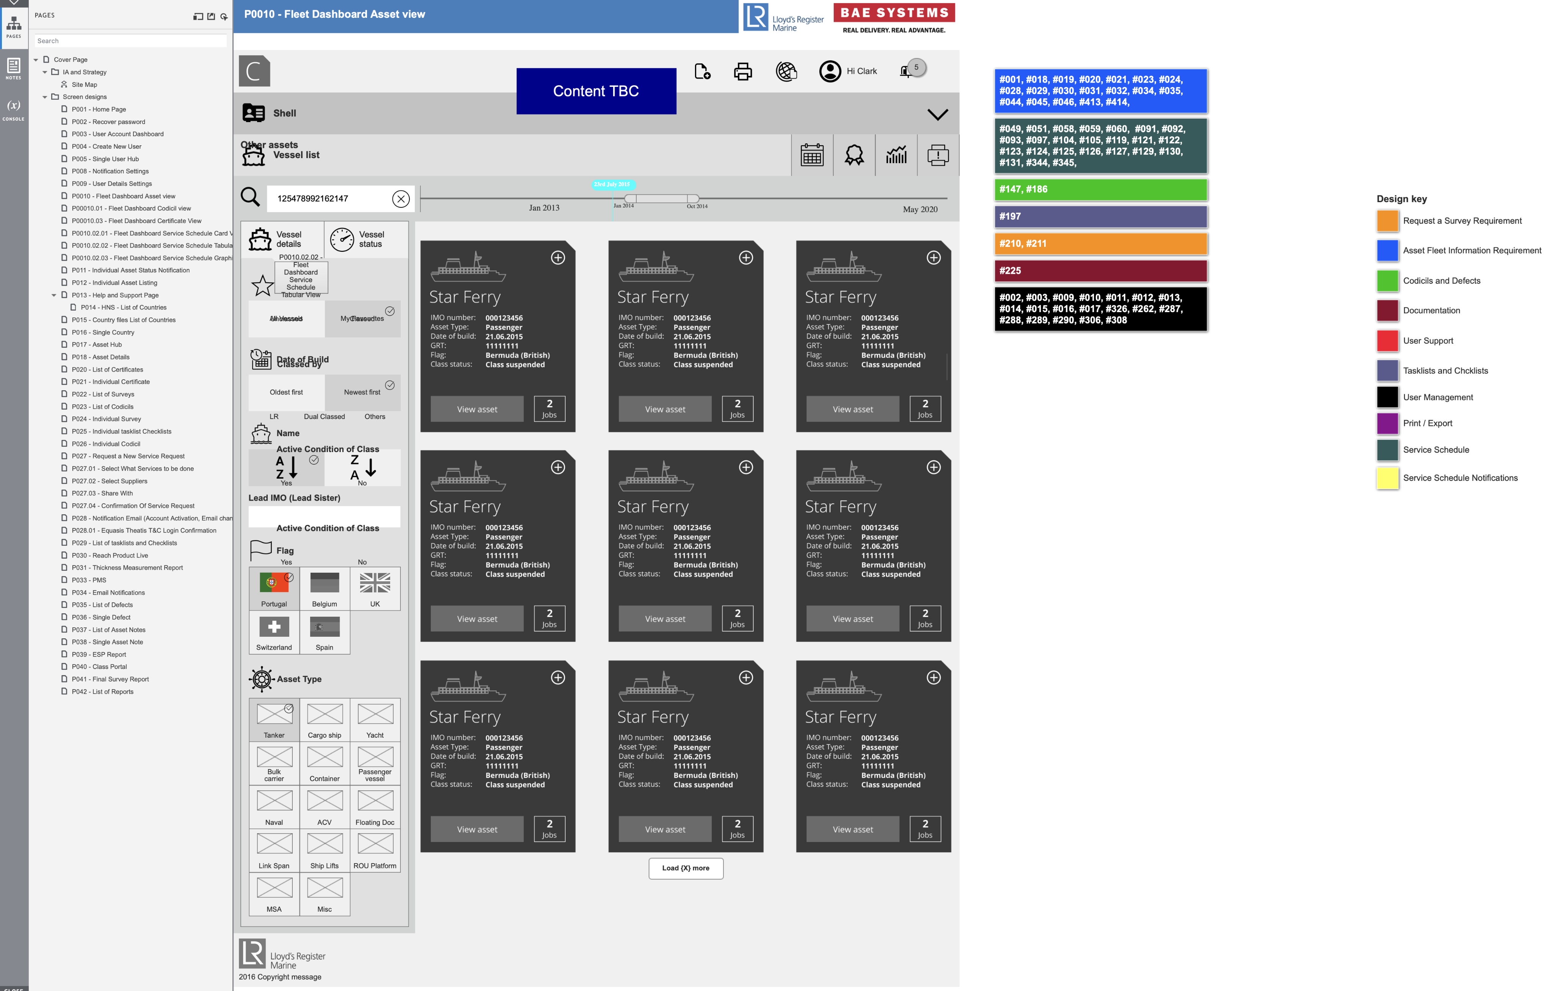Open the calendar view icon

[812, 155]
